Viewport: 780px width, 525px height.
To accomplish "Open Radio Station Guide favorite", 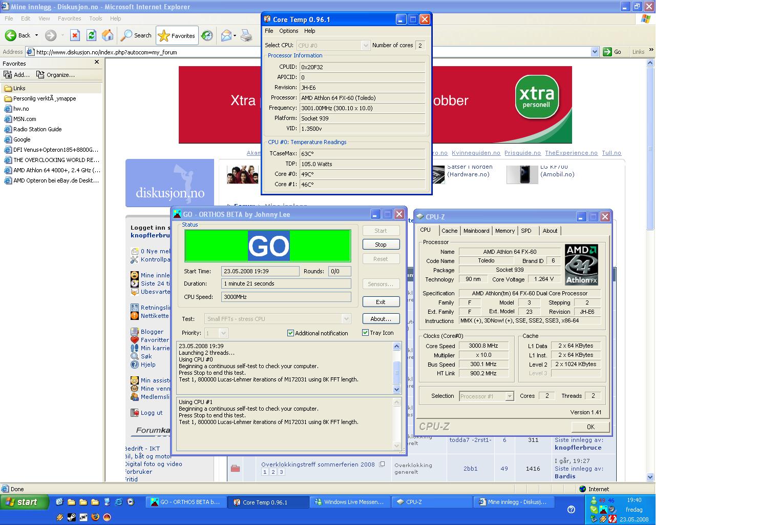I will [x=33, y=129].
